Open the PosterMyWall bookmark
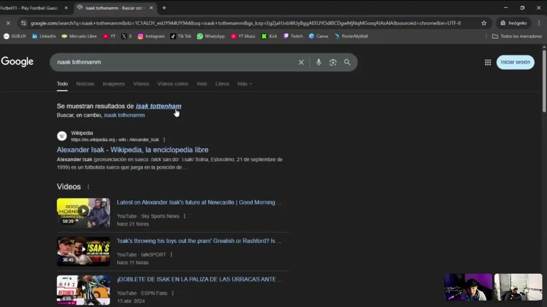 351,36
